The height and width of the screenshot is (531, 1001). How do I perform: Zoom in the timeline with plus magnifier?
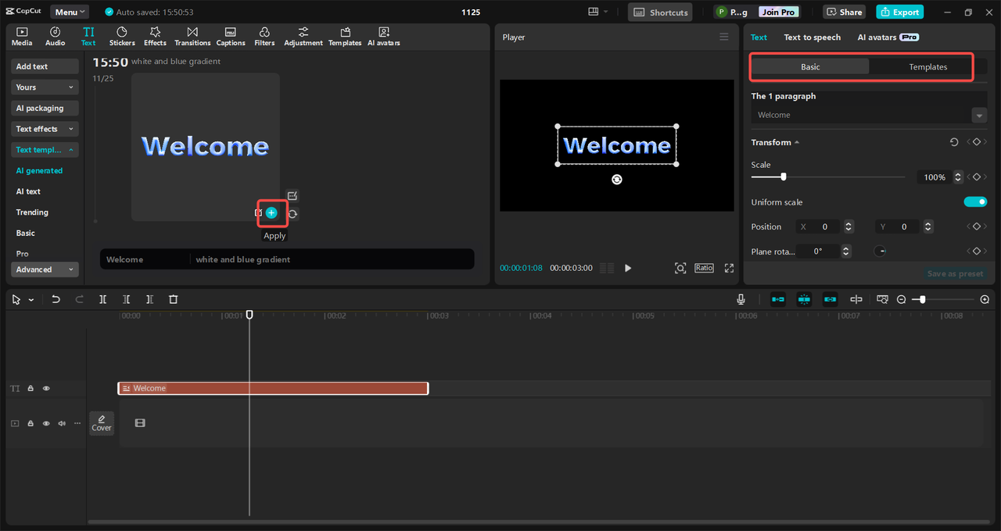985,299
